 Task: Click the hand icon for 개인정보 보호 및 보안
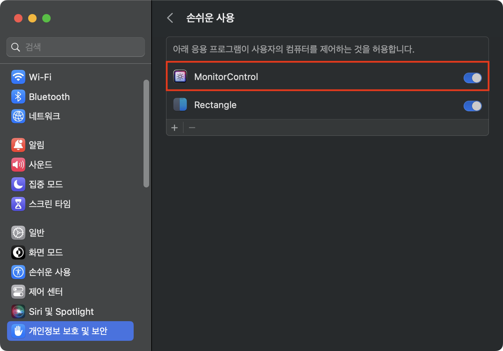point(18,331)
